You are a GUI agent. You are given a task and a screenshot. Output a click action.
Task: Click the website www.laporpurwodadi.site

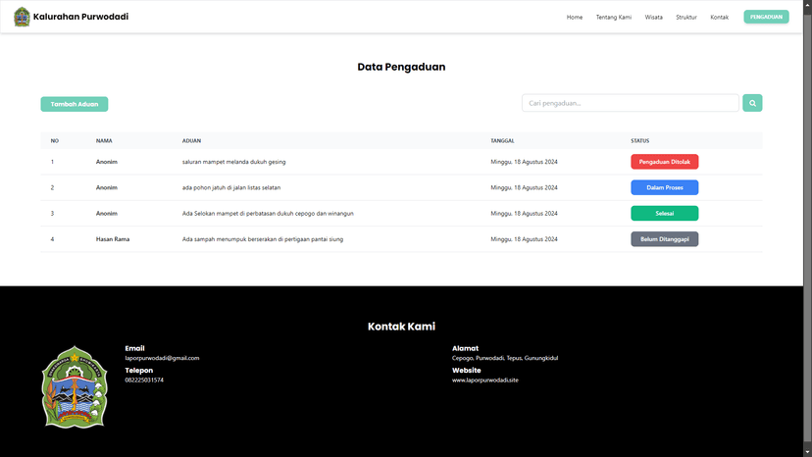tap(484, 380)
